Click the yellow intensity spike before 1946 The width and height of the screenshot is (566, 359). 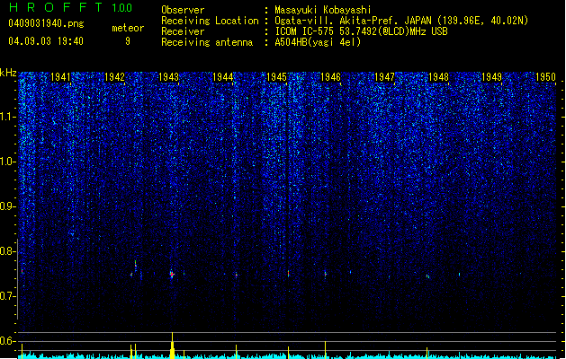coord(325,350)
